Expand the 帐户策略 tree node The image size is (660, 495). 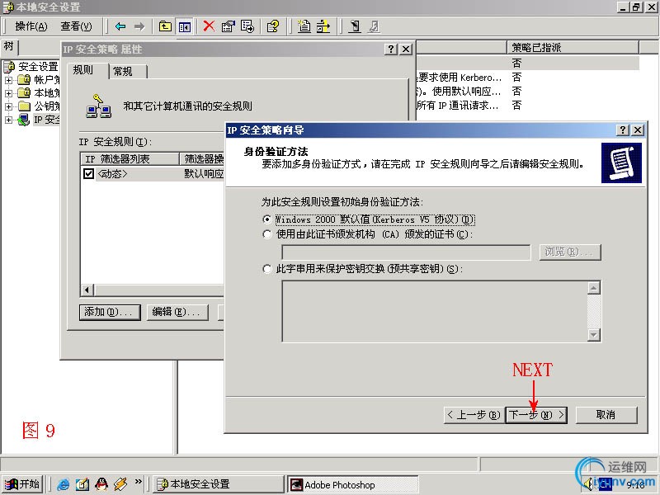click(8, 79)
